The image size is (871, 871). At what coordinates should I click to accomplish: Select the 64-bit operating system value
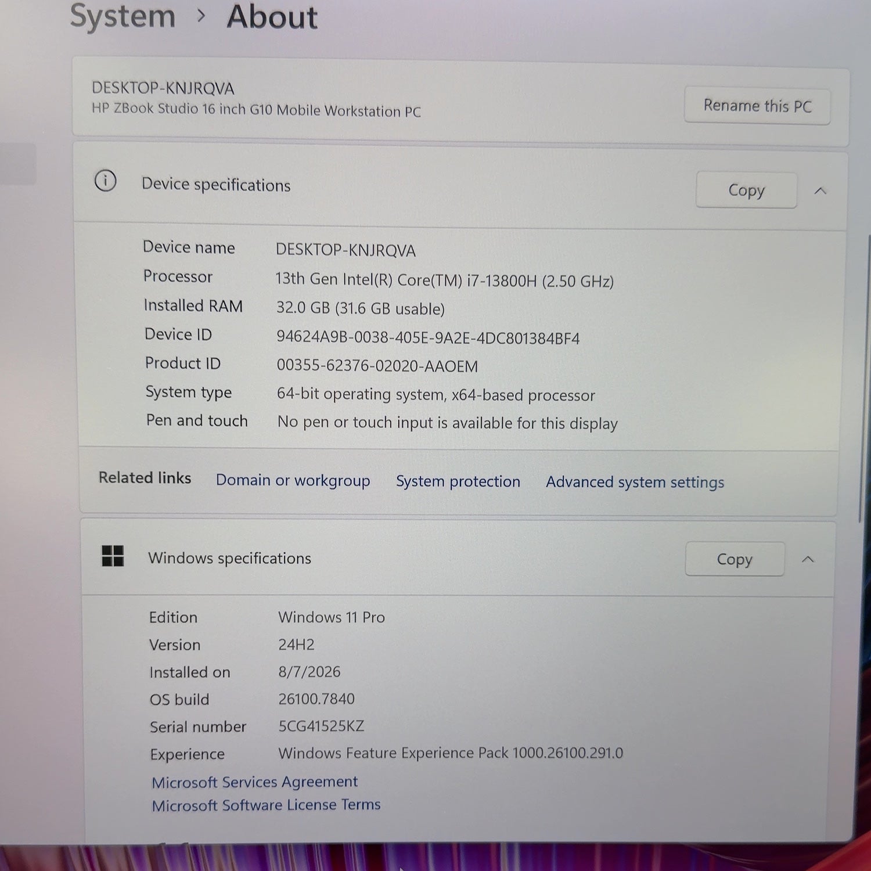pyautogui.click(x=436, y=394)
